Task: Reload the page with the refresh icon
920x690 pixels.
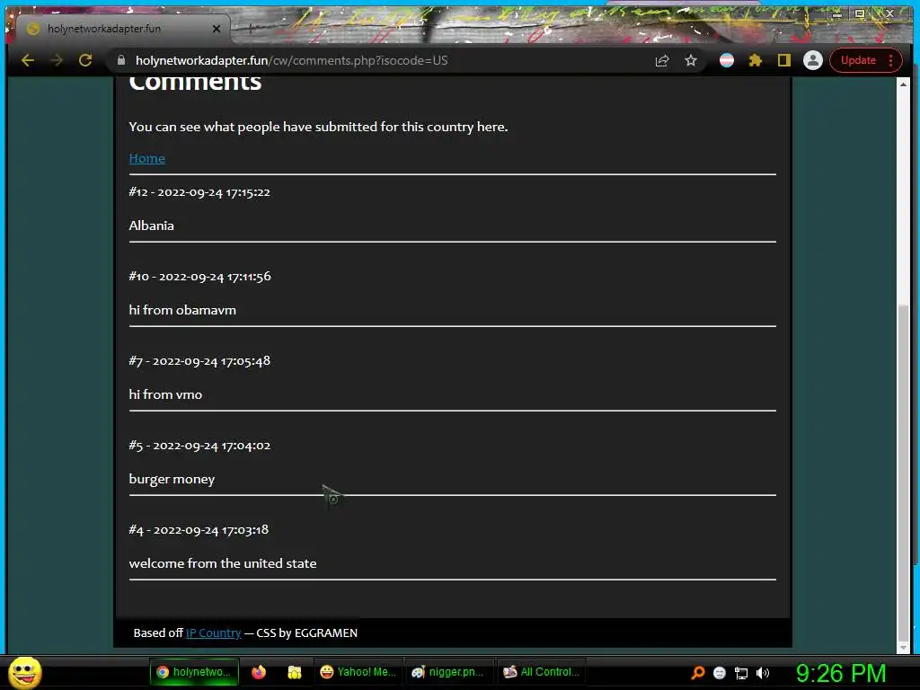Action: 85,60
